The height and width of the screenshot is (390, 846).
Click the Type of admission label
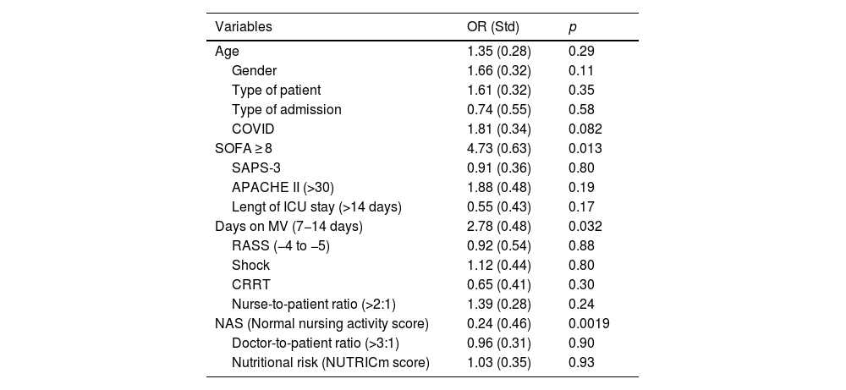(x=286, y=109)
